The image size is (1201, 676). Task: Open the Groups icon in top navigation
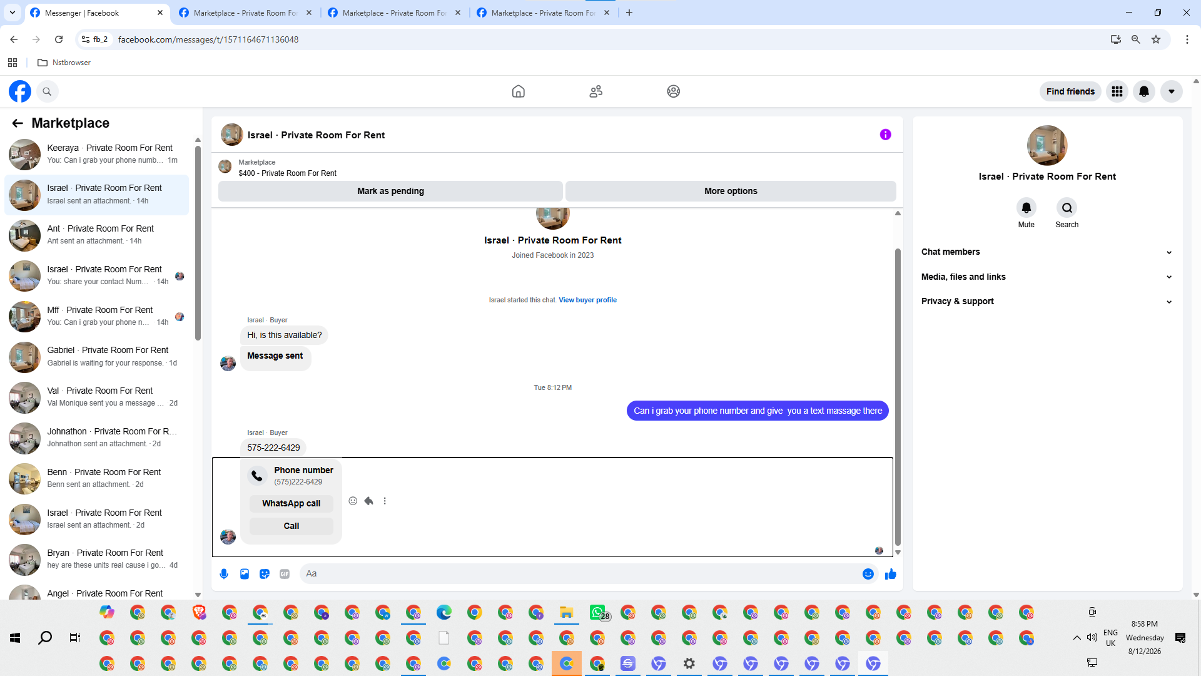(x=673, y=91)
